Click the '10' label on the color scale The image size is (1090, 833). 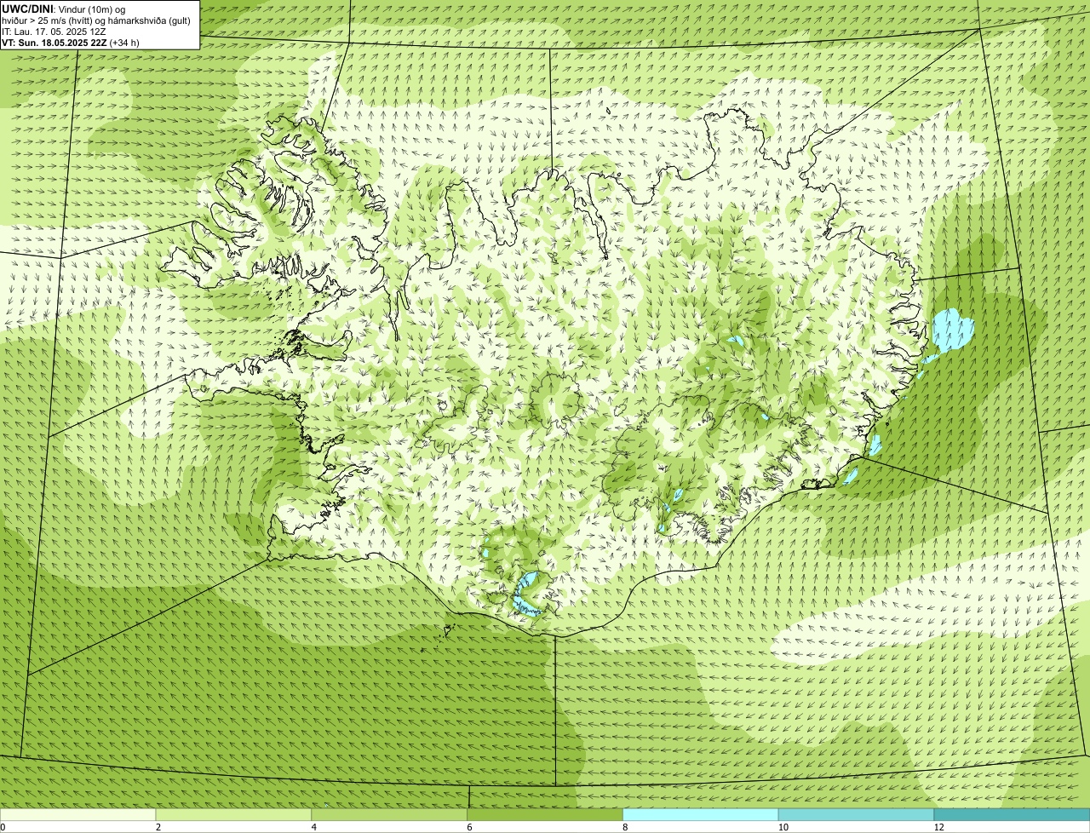(783, 827)
